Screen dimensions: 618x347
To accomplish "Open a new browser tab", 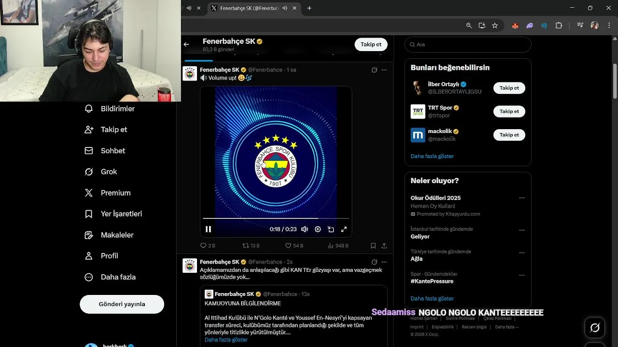I will (309, 8).
